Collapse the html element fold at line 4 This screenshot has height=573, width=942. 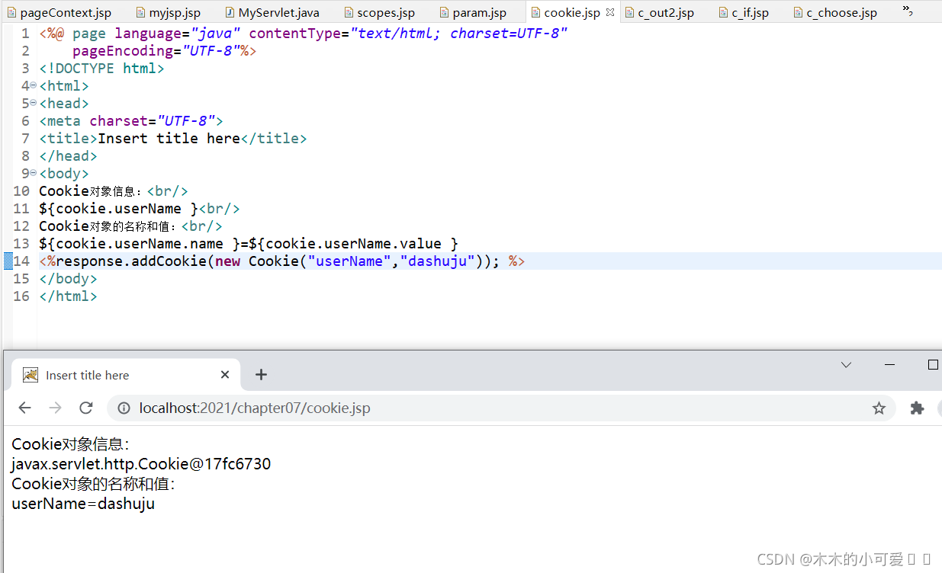pos(32,85)
